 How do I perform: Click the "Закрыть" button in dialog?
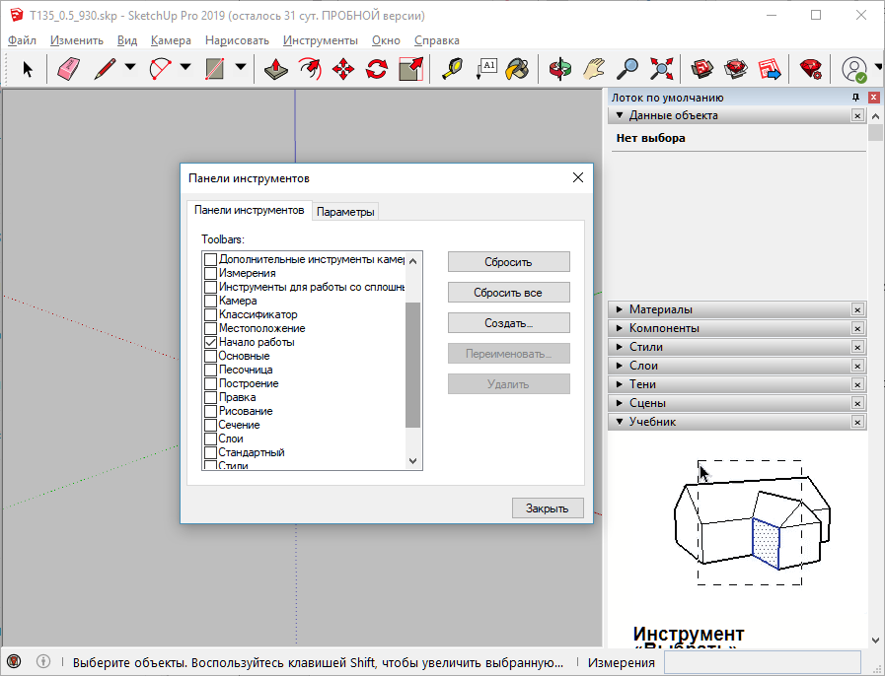(x=548, y=508)
